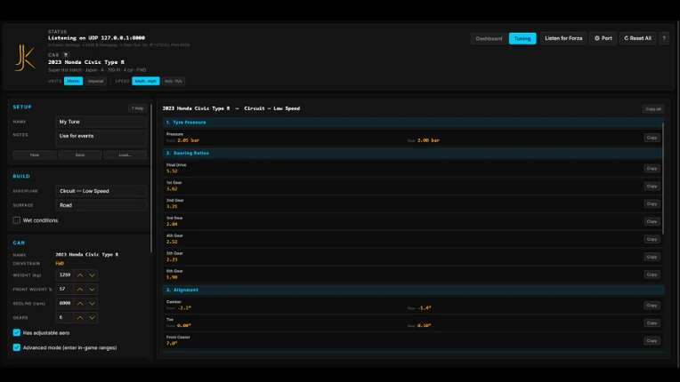Viewport: 680px width, 382px height.
Task: Select Metric units
Action: pos(73,81)
